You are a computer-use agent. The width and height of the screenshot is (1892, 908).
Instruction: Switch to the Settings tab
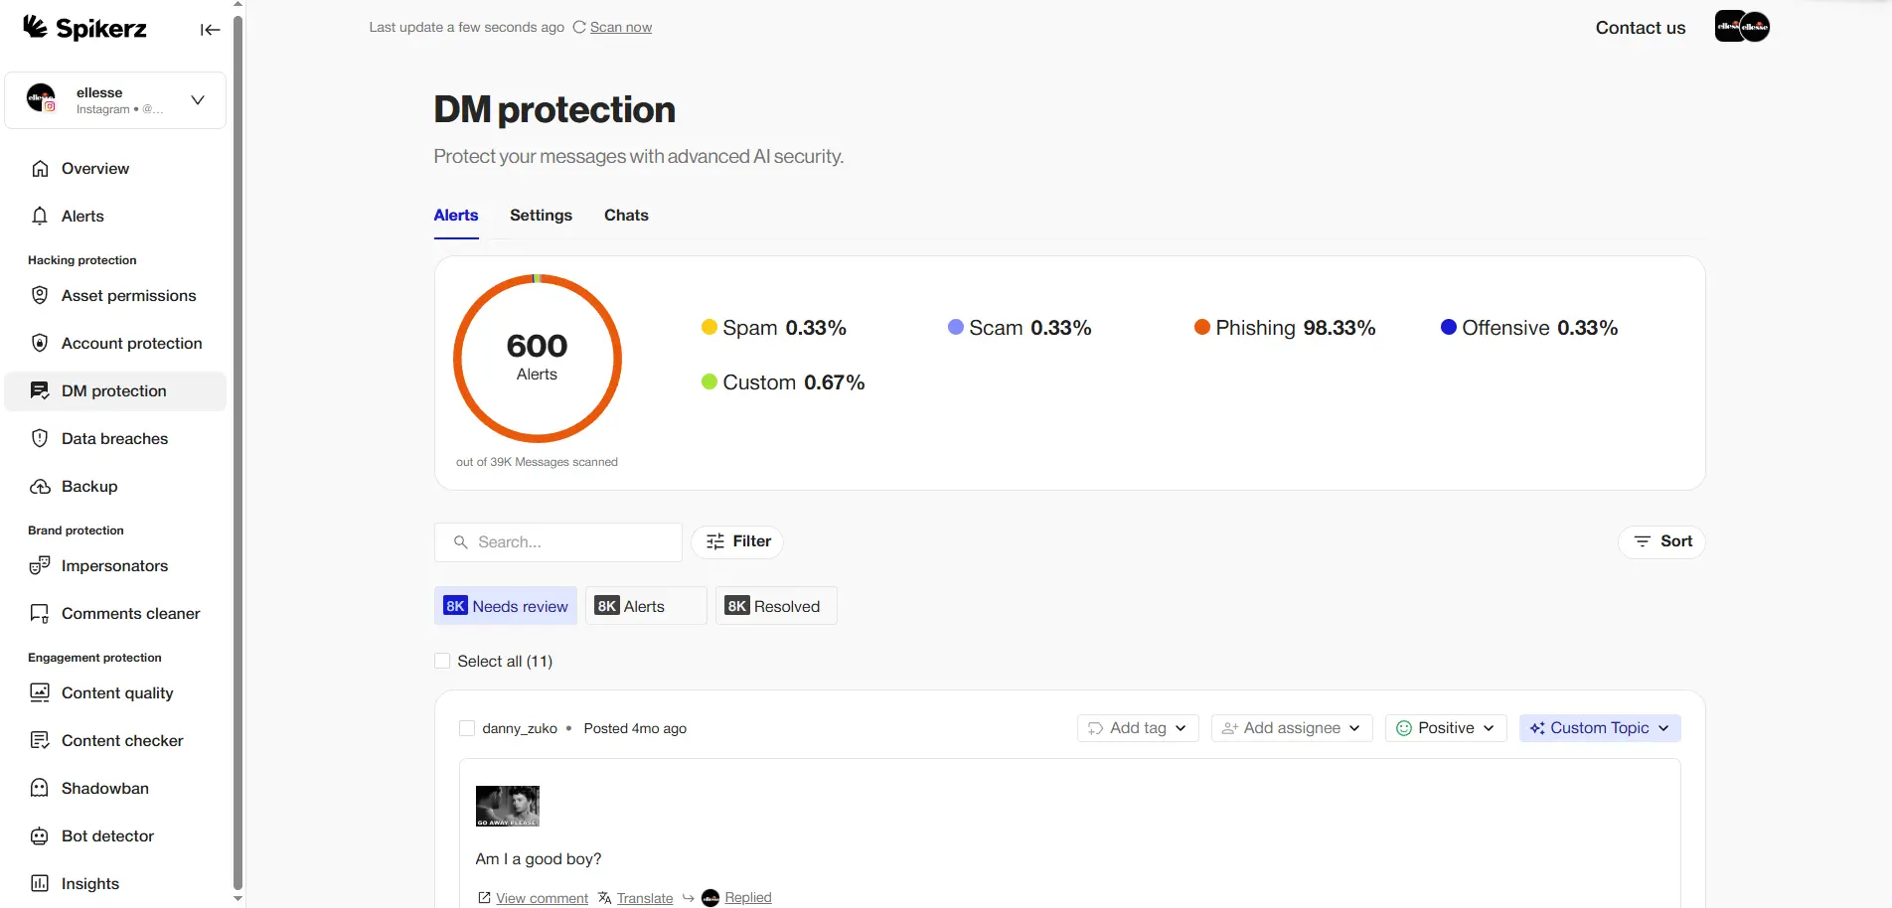click(540, 216)
